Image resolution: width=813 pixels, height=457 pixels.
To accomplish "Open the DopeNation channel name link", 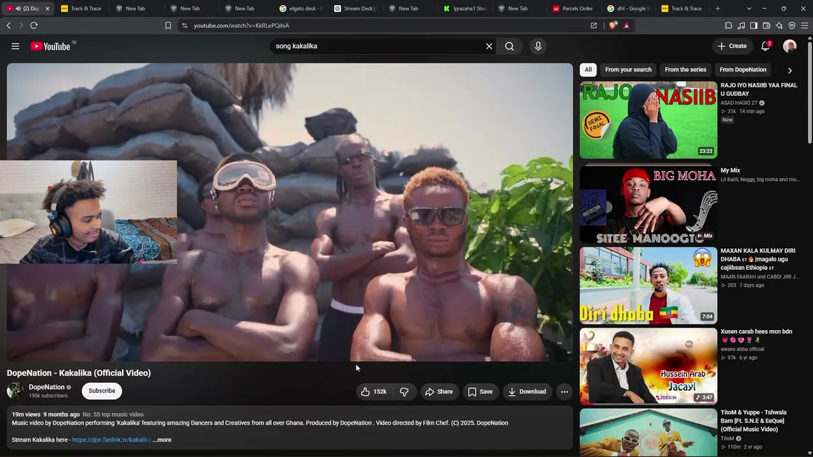I will click(46, 387).
